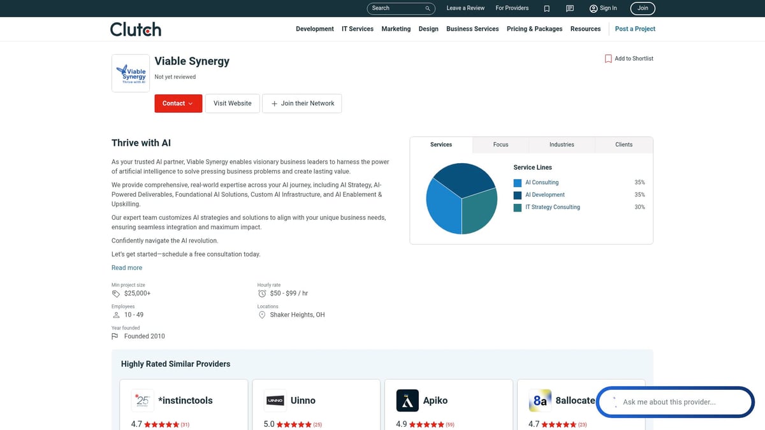This screenshot has height=430, width=765.
Task: Click *instinctools (31) reviews count
Action: tap(185, 425)
